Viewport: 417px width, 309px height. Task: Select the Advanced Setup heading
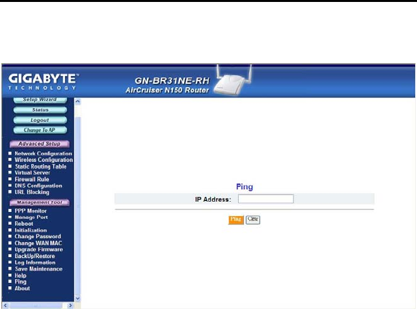(x=40, y=144)
